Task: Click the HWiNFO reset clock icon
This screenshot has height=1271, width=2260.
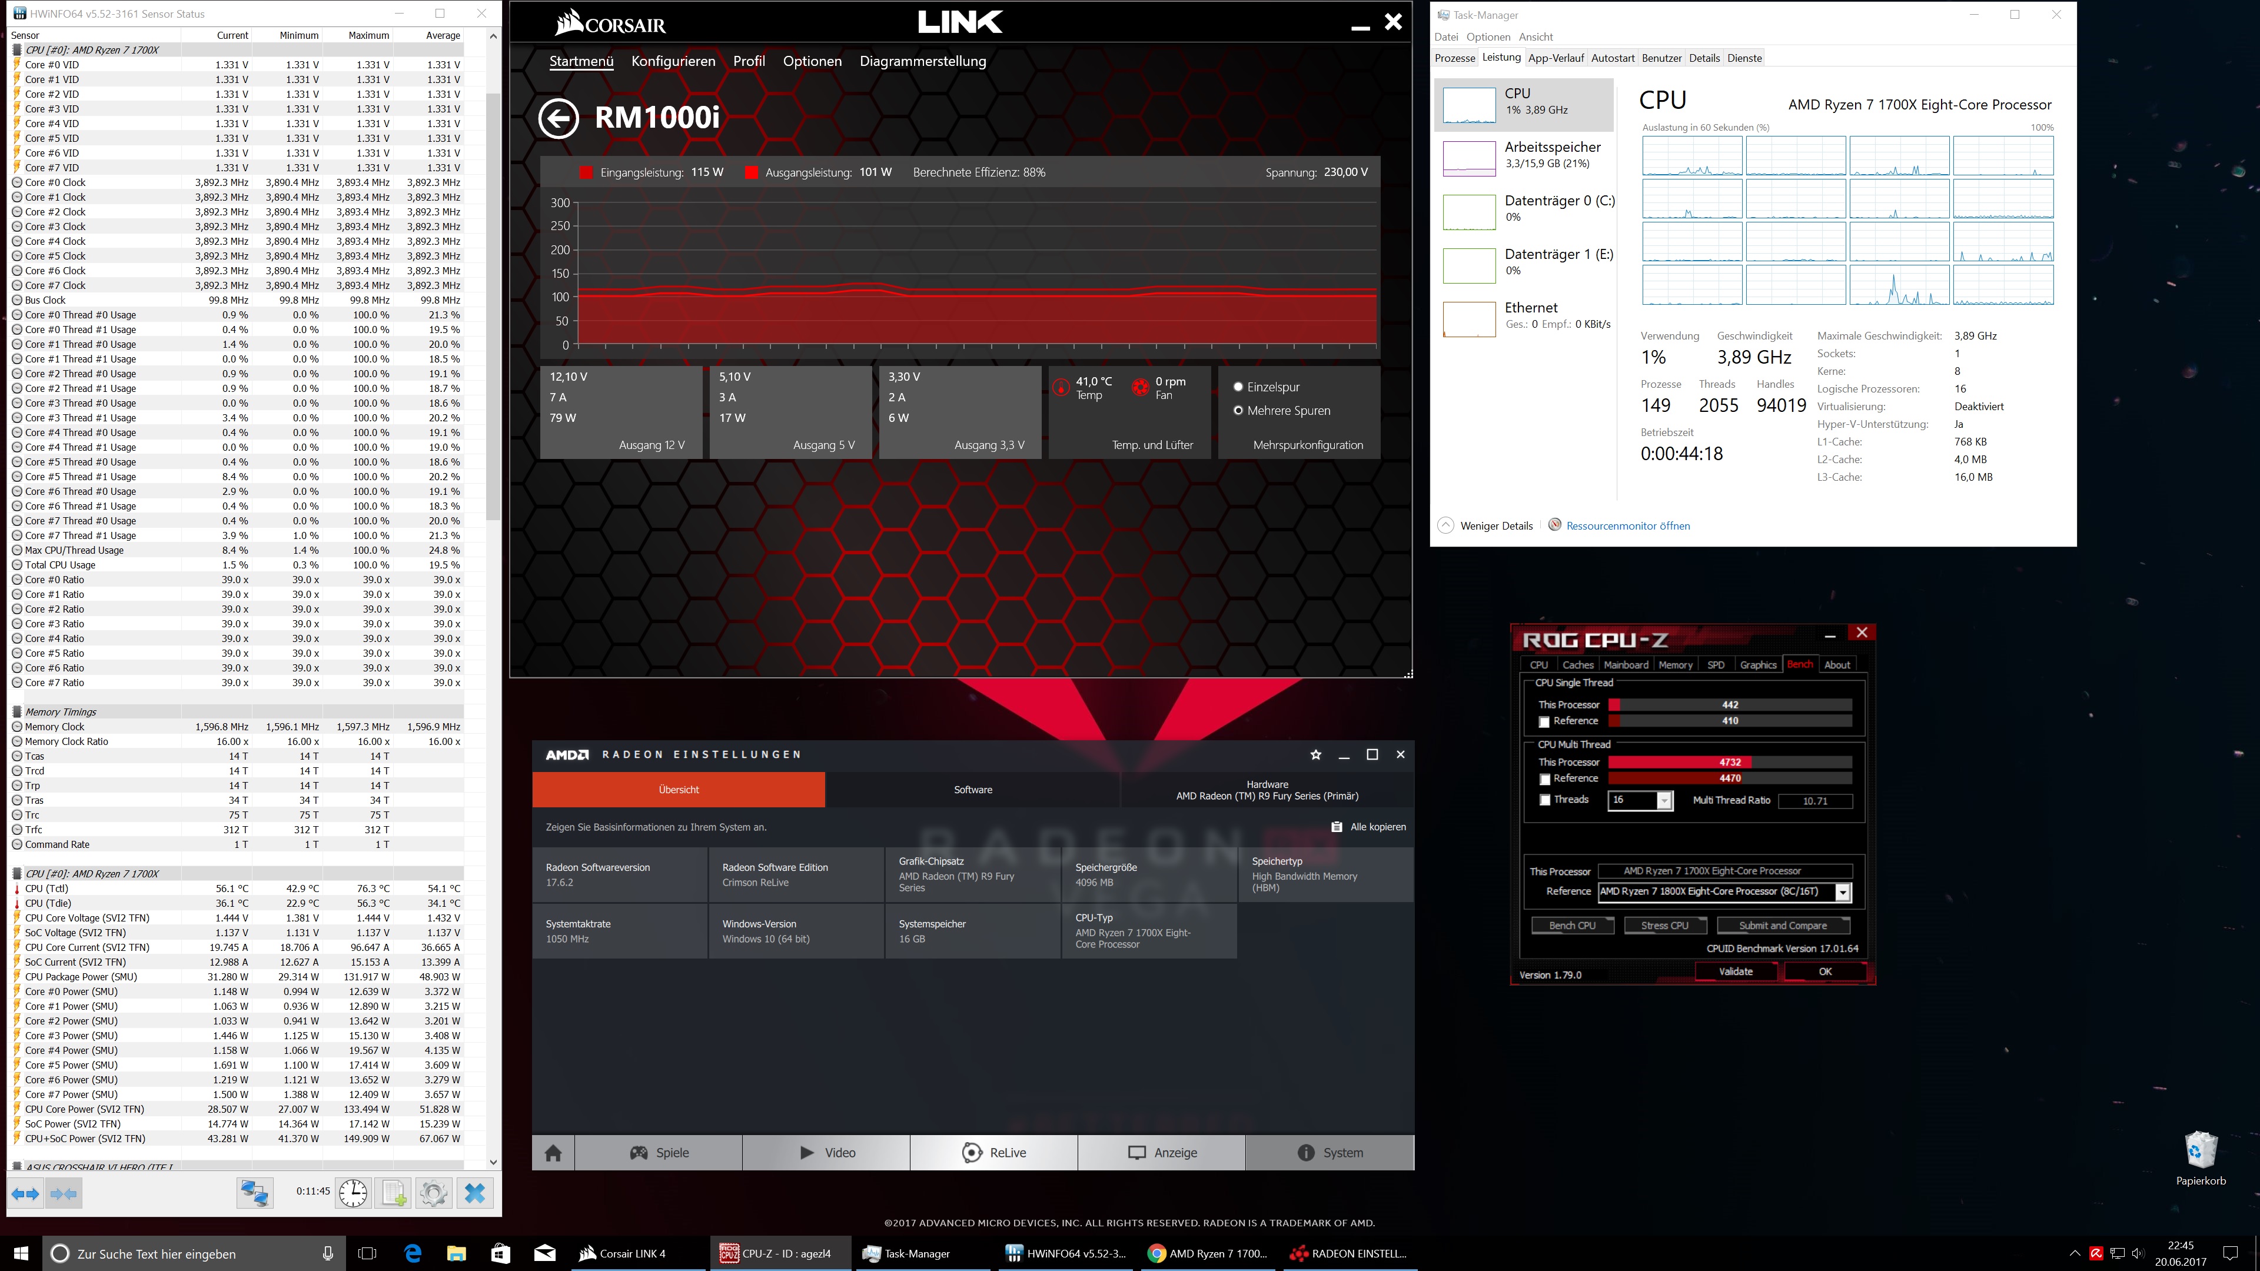Action: (353, 1193)
